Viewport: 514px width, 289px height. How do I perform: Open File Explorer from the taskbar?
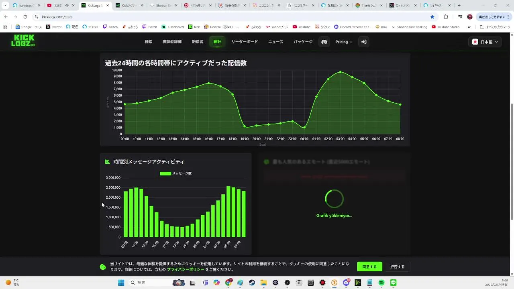click(x=263, y=283)
